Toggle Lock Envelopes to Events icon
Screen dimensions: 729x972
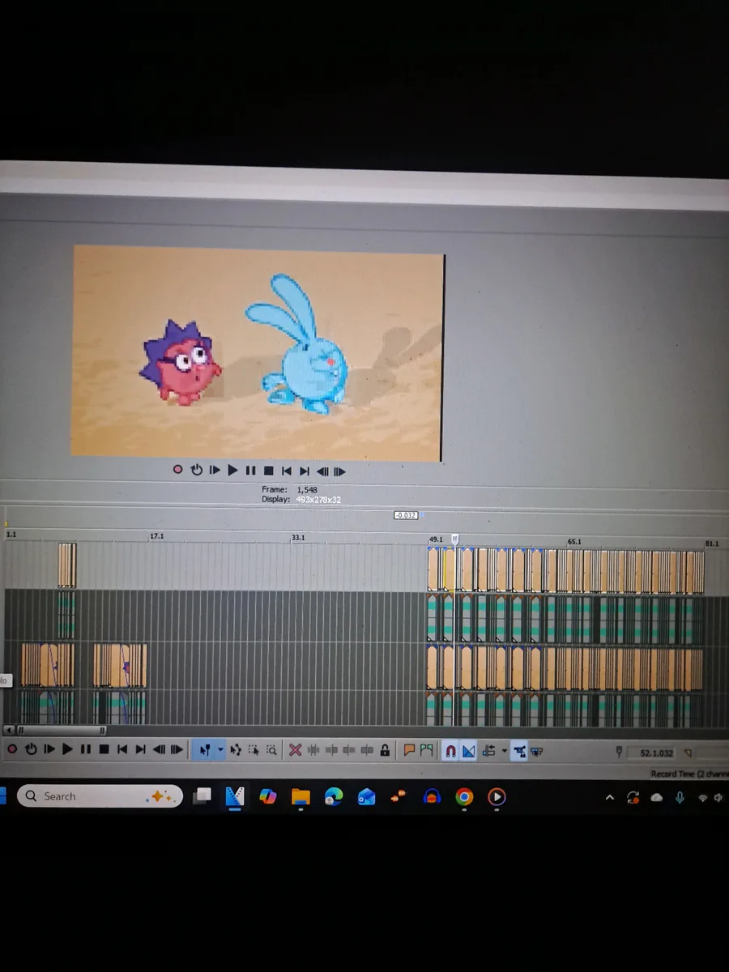(518, 752)
